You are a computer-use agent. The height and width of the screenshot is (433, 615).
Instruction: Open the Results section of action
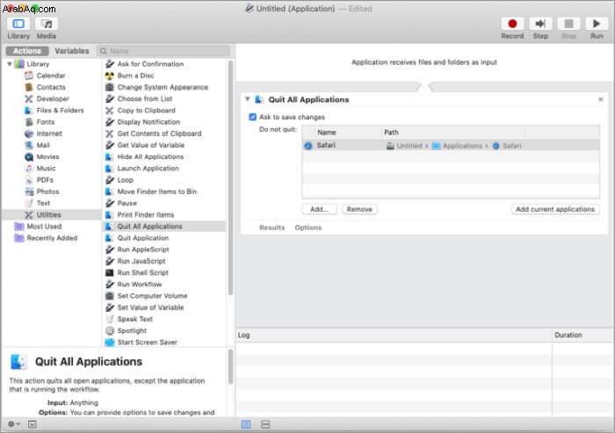[271, 227]
